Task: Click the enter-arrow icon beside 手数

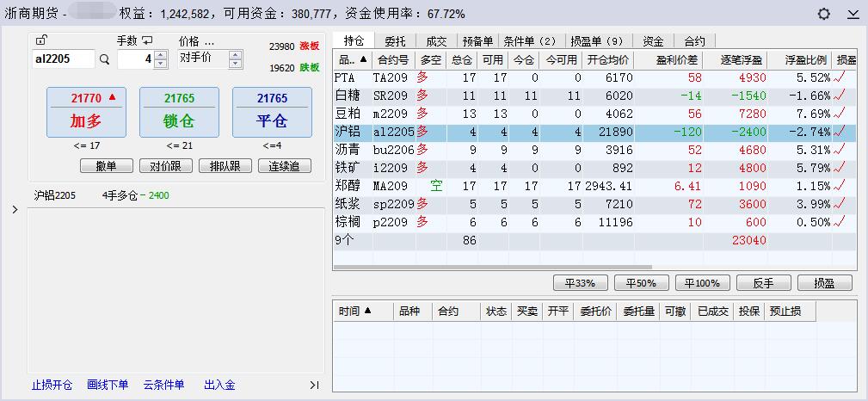Action: coord(147,40)
